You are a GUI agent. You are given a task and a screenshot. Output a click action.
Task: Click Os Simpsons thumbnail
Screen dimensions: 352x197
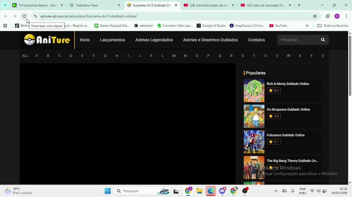pyautogui.click(x=254, y=116)
